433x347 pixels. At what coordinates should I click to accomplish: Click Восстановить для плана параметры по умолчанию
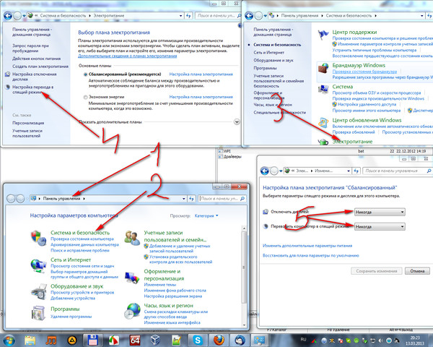[x=310, y=256]
